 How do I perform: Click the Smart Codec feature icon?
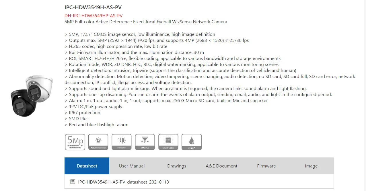pyautogui.click(x=168, y=142)
